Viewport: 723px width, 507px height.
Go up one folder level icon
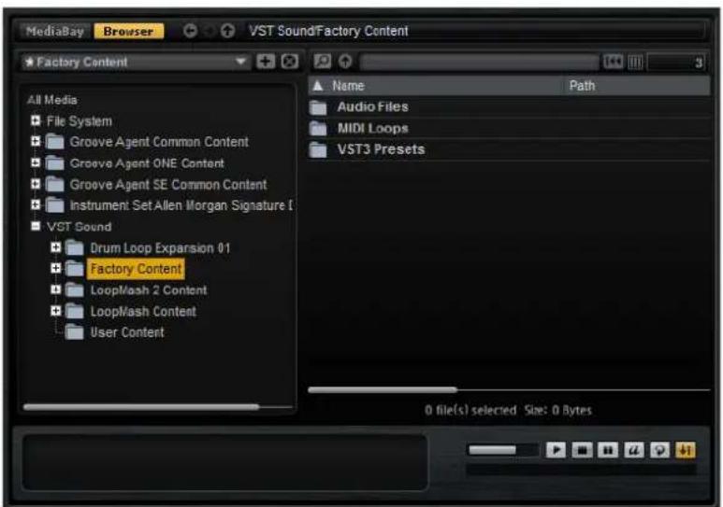coord(227,31)
